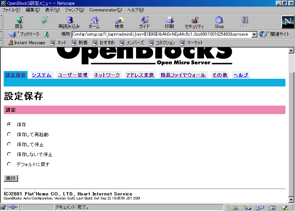This screenshot has height=212, width=295.
Task: Click the vertical scrollbar down arrow
Action: (291, 200)
